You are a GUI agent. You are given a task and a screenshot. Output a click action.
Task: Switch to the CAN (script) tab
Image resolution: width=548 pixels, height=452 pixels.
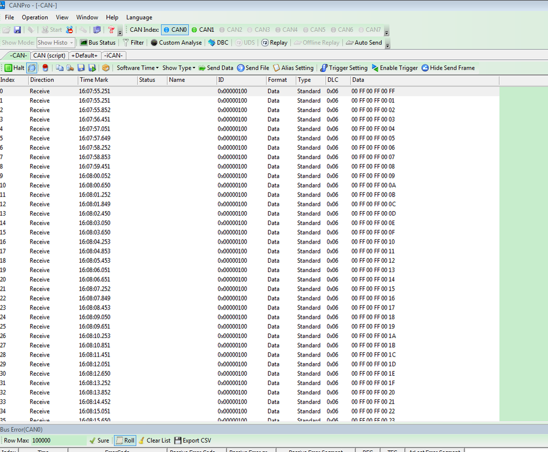[49, 55]
